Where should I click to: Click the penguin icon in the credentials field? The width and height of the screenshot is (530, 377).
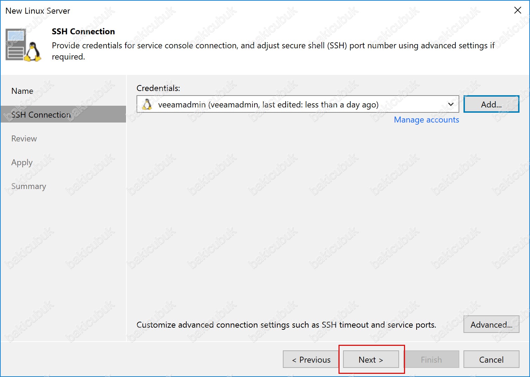click(x=147, y=104)
